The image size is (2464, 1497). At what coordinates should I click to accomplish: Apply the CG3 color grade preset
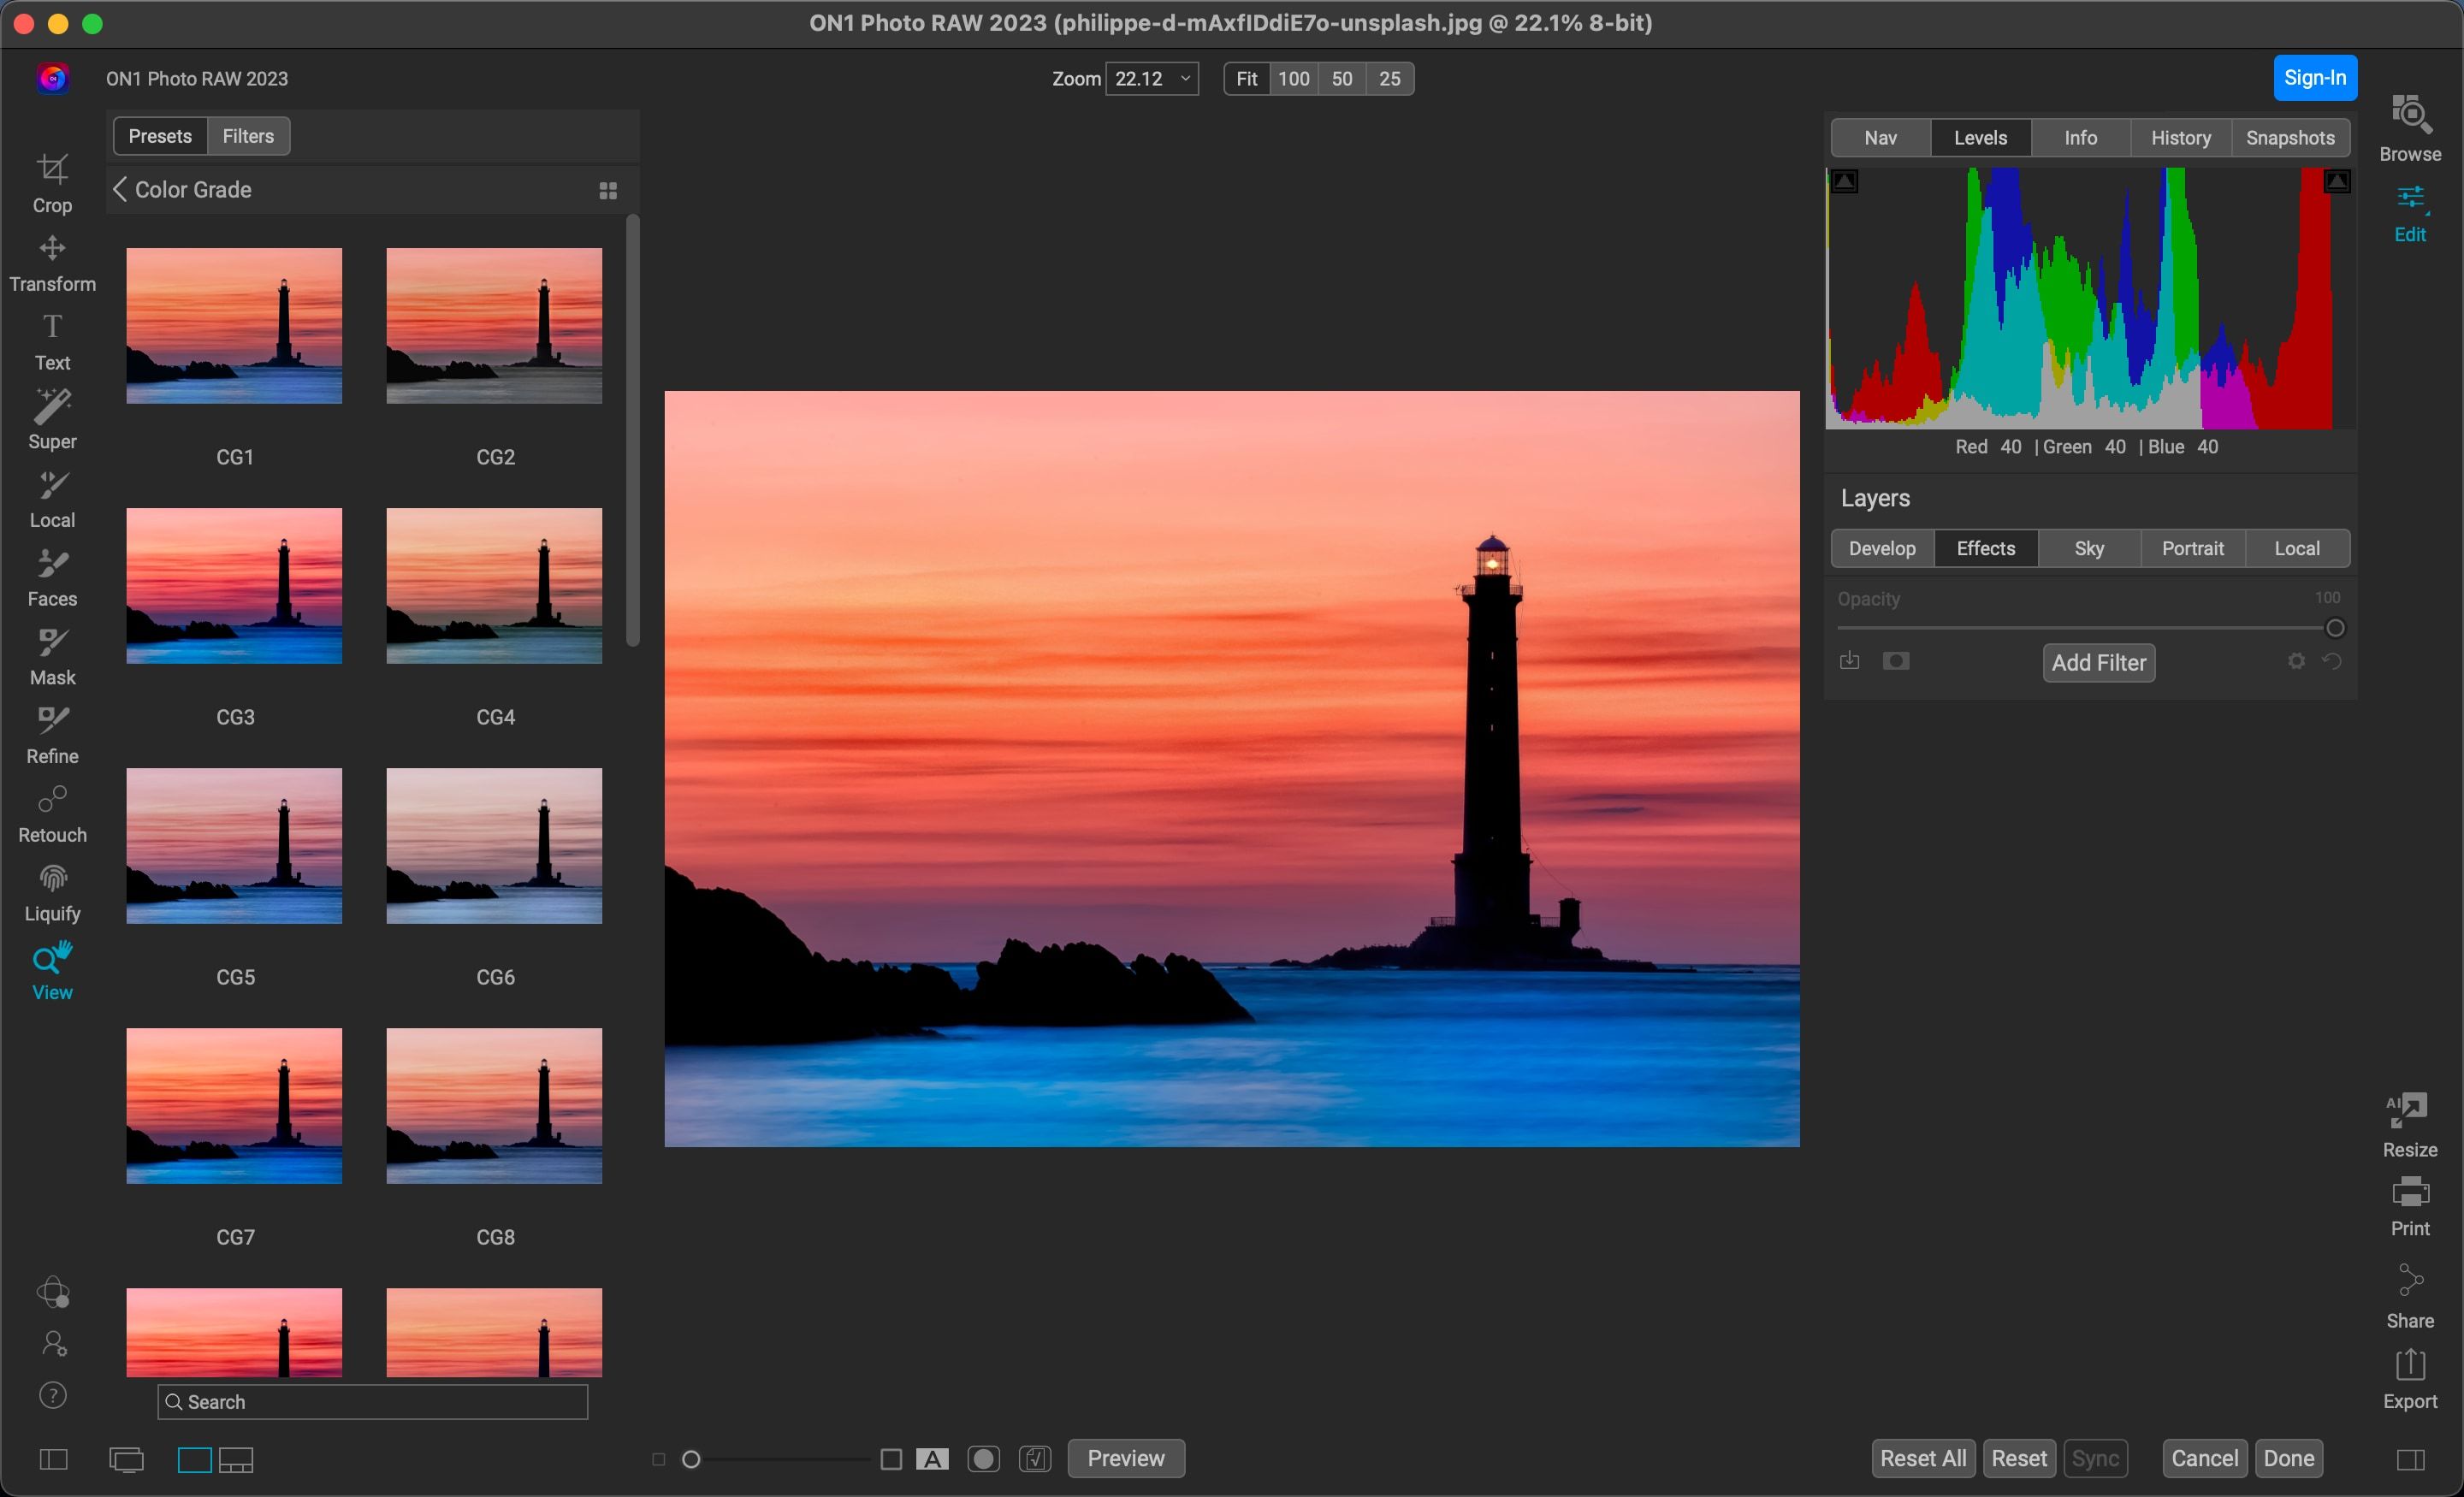click(x=234, y=586)
